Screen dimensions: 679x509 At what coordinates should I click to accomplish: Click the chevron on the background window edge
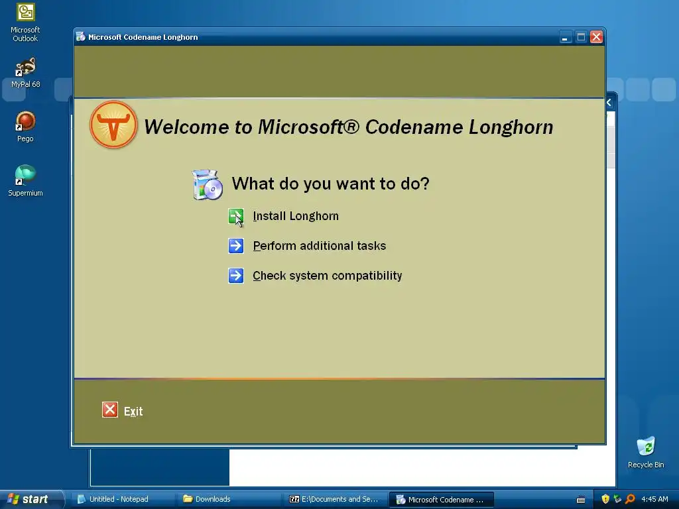pyautogui.click(x=609, y=103)
